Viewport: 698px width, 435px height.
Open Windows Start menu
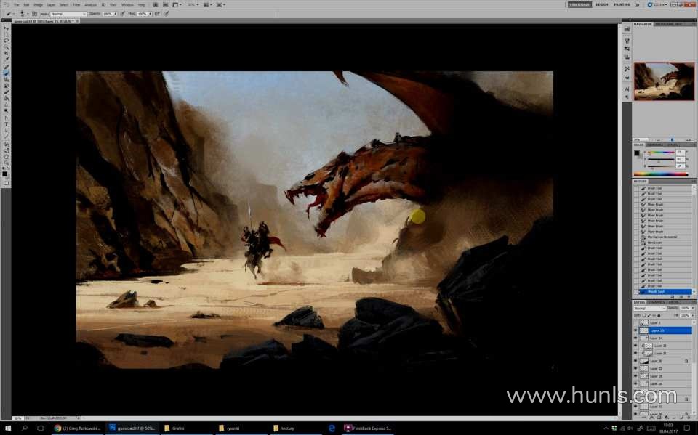[x=7, y=428]
